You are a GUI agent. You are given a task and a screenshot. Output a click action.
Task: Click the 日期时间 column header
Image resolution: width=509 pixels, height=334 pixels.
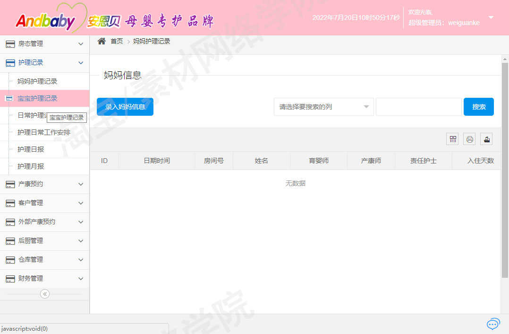tap(157, 161)
